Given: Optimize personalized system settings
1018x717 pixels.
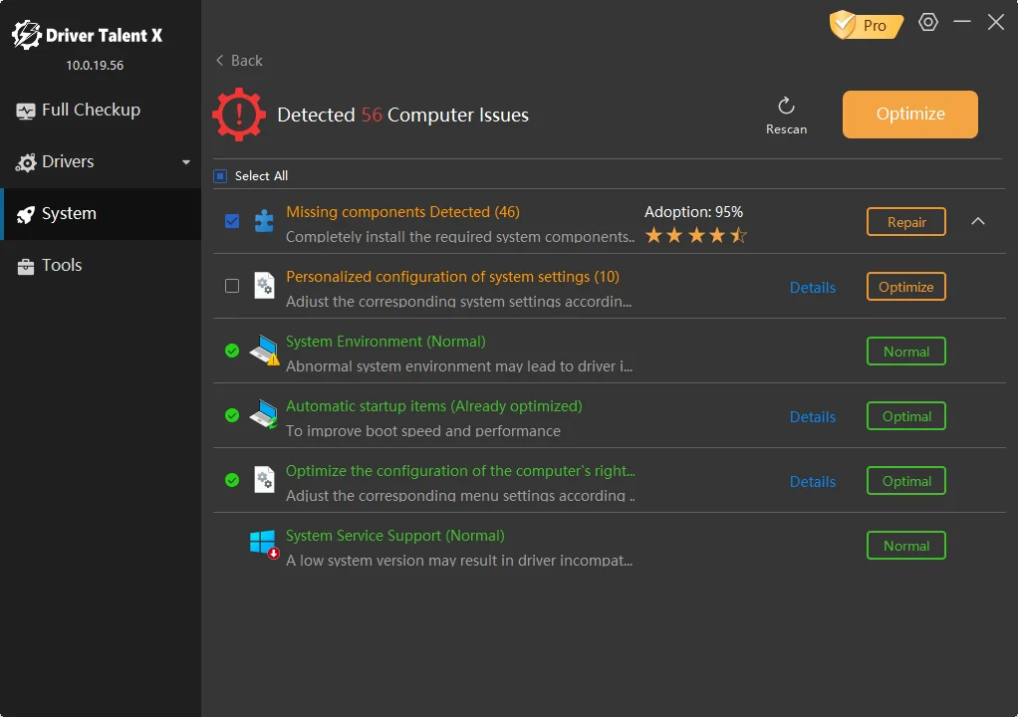Looking at the screenshot, I should click(x=905, y=287).
